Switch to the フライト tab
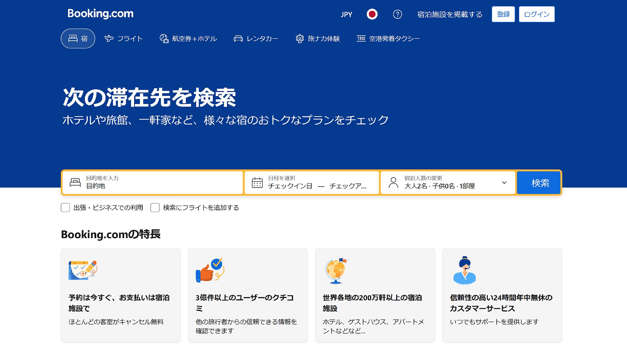627x352 pixels. pos(124,38)
